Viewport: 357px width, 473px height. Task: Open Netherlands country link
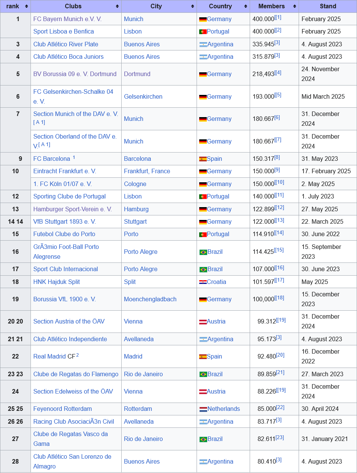pos(224,409)
